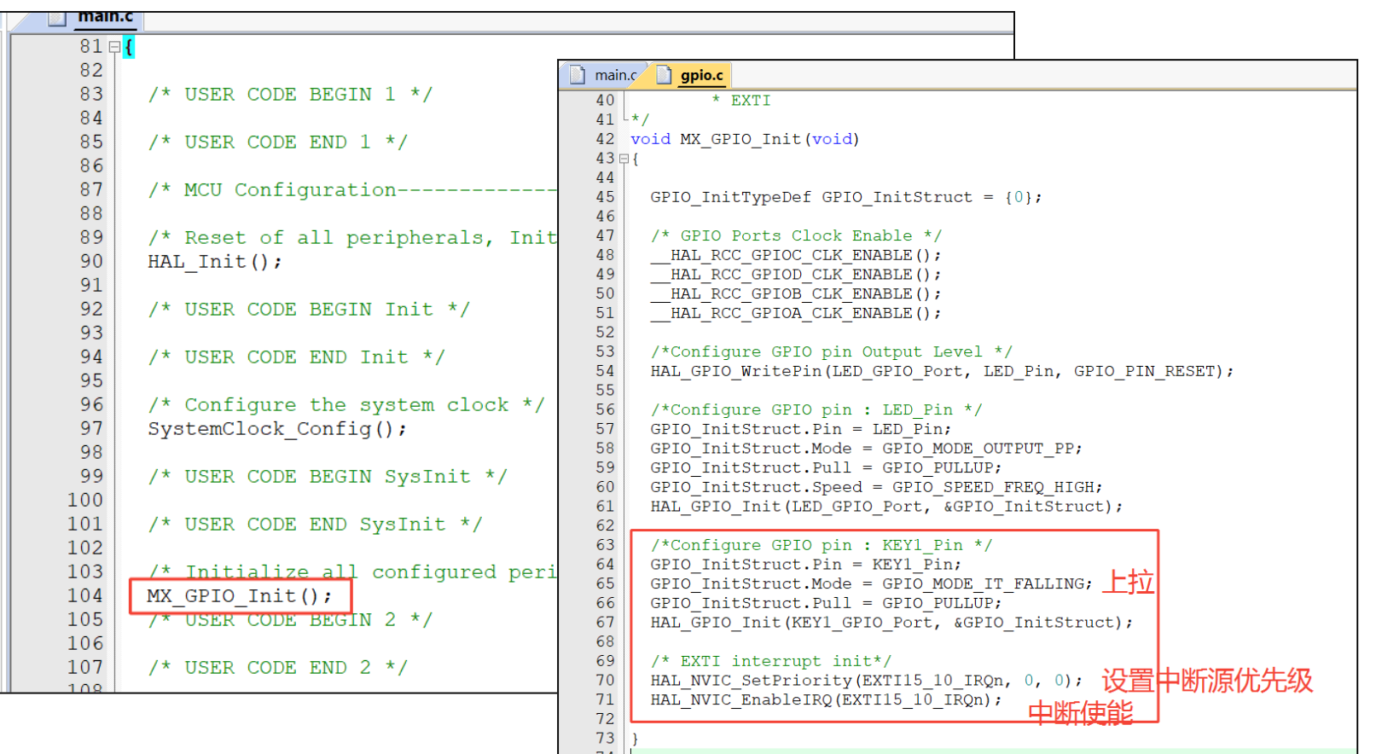Image resolution: width=1376 pixels, height=754 pixels.
Task: Click the 'USER CODE END 1' comment
Action: click(277, 142)
